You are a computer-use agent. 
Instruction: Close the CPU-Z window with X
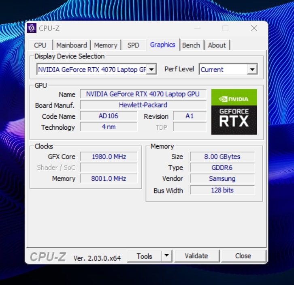click(254, 28)
